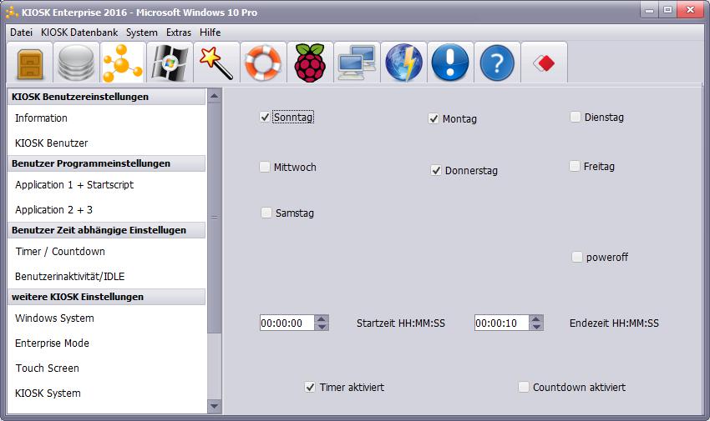Select the orange molecule network icon
Image resolution: width=710 pixels, height=421 pixels.
[123, 63]
